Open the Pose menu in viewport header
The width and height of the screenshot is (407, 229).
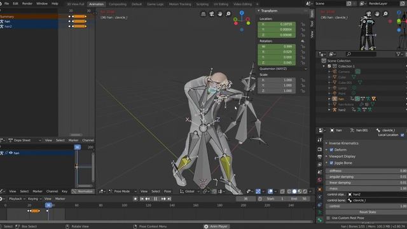pyautogui.click(x=167, y=191)
